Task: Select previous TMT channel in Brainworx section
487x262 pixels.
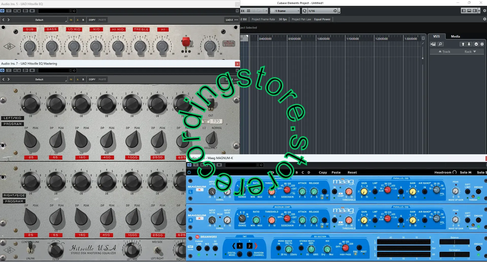Action: pyautogui.click(x=234, y=246)
